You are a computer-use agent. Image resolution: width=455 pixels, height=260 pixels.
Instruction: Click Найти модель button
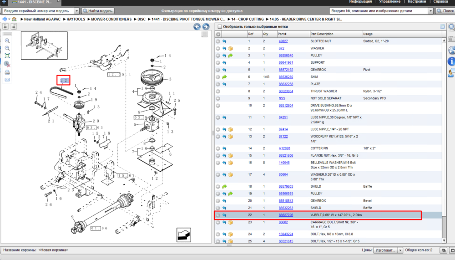pyautogui.click(x=98, y=11)
